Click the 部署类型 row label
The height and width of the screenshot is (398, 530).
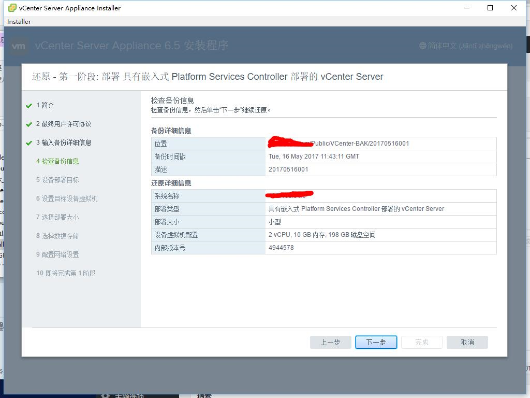pyautogui.click(x=167, y=209)
